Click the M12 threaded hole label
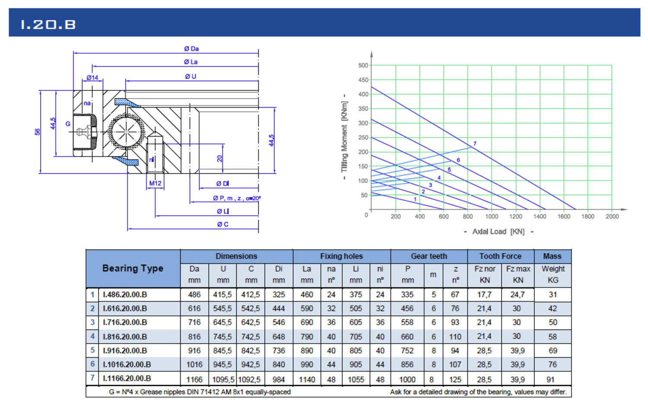This screenshot has height=405, width=648. click(x=155, y=183)
